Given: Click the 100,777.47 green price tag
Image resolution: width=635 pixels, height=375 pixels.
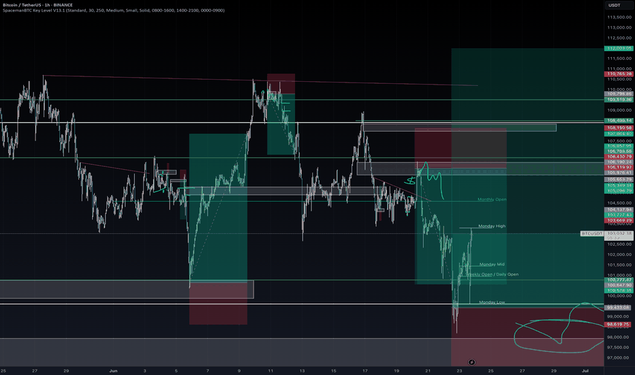Looking at the screenshot, I should pyautogui.click(x=619, y=280).
